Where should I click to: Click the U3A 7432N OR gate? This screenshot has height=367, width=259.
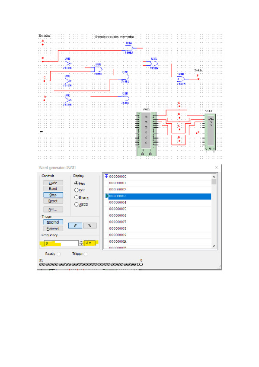tap(154, 64)
